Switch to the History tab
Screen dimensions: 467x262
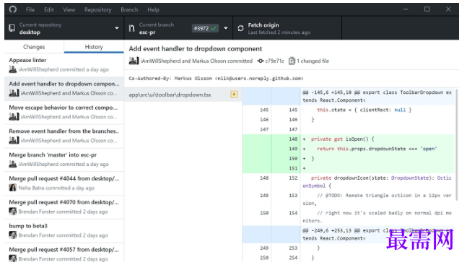click(x=94, y=47)
